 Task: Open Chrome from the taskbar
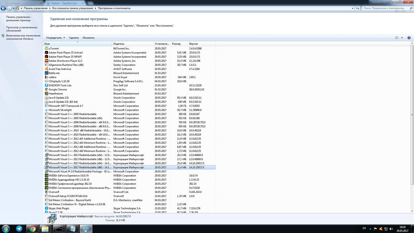tap(32, 229)
